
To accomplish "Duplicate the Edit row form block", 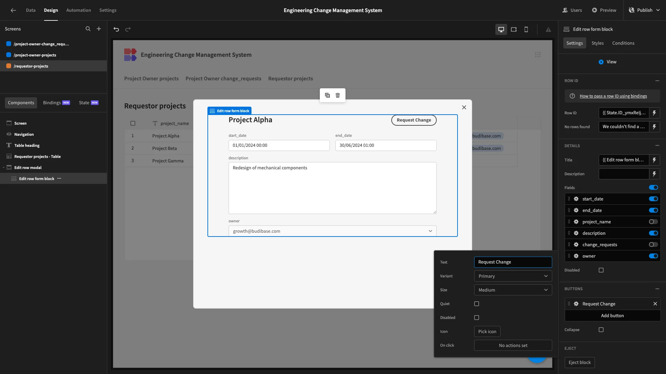I will [327, 95].
